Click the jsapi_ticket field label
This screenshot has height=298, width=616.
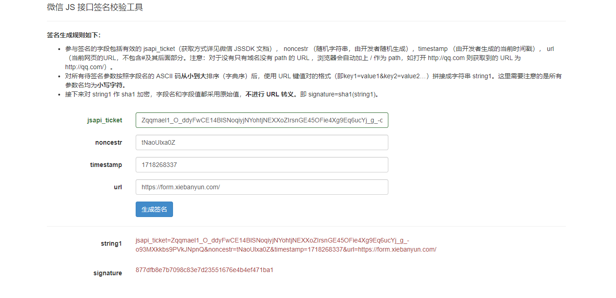coord(105,120)
